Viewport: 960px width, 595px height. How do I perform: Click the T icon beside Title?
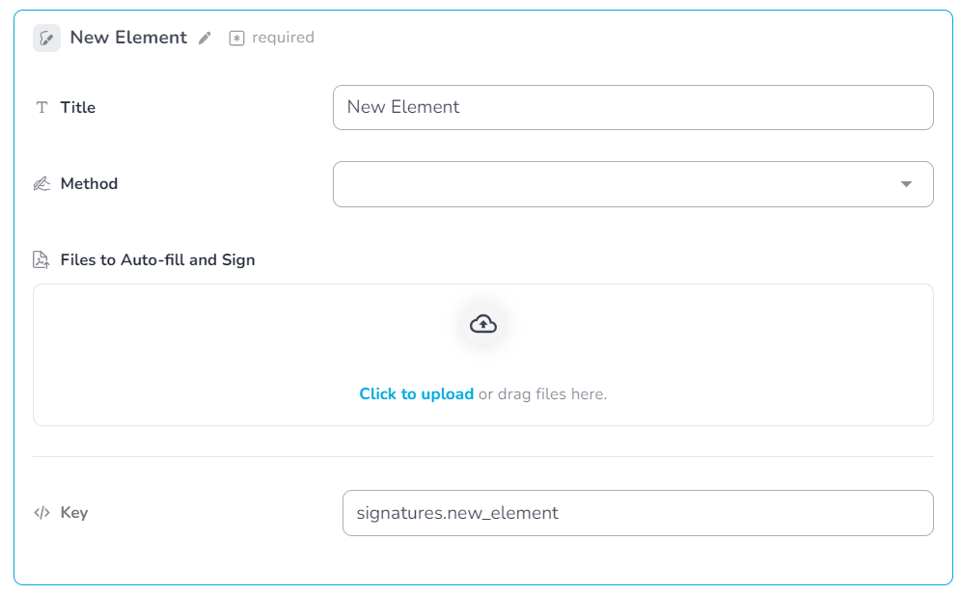coord(41,107)
